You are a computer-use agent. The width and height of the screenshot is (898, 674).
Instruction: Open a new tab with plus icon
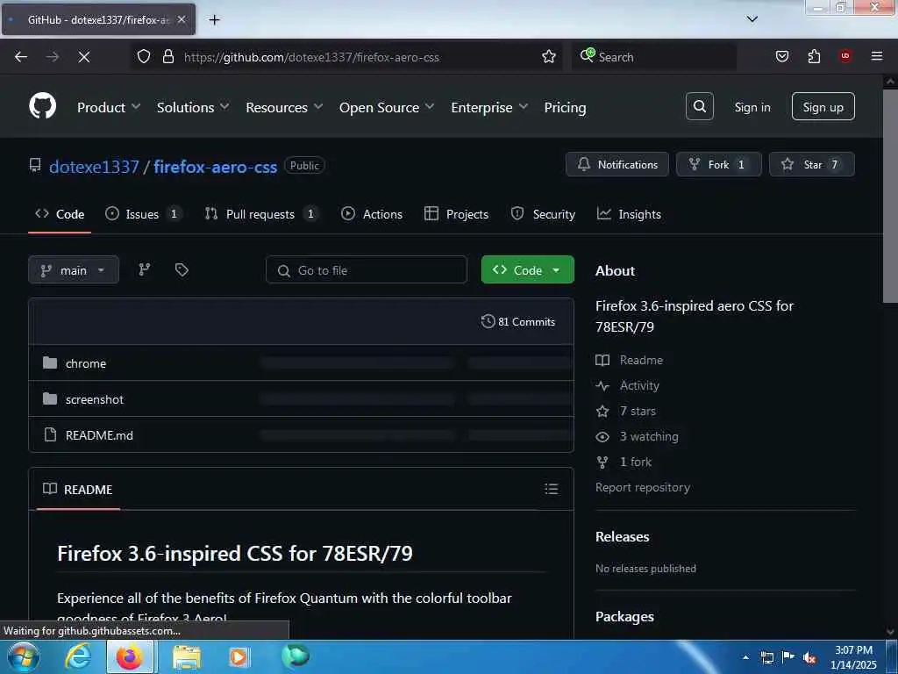click(214, 20)
